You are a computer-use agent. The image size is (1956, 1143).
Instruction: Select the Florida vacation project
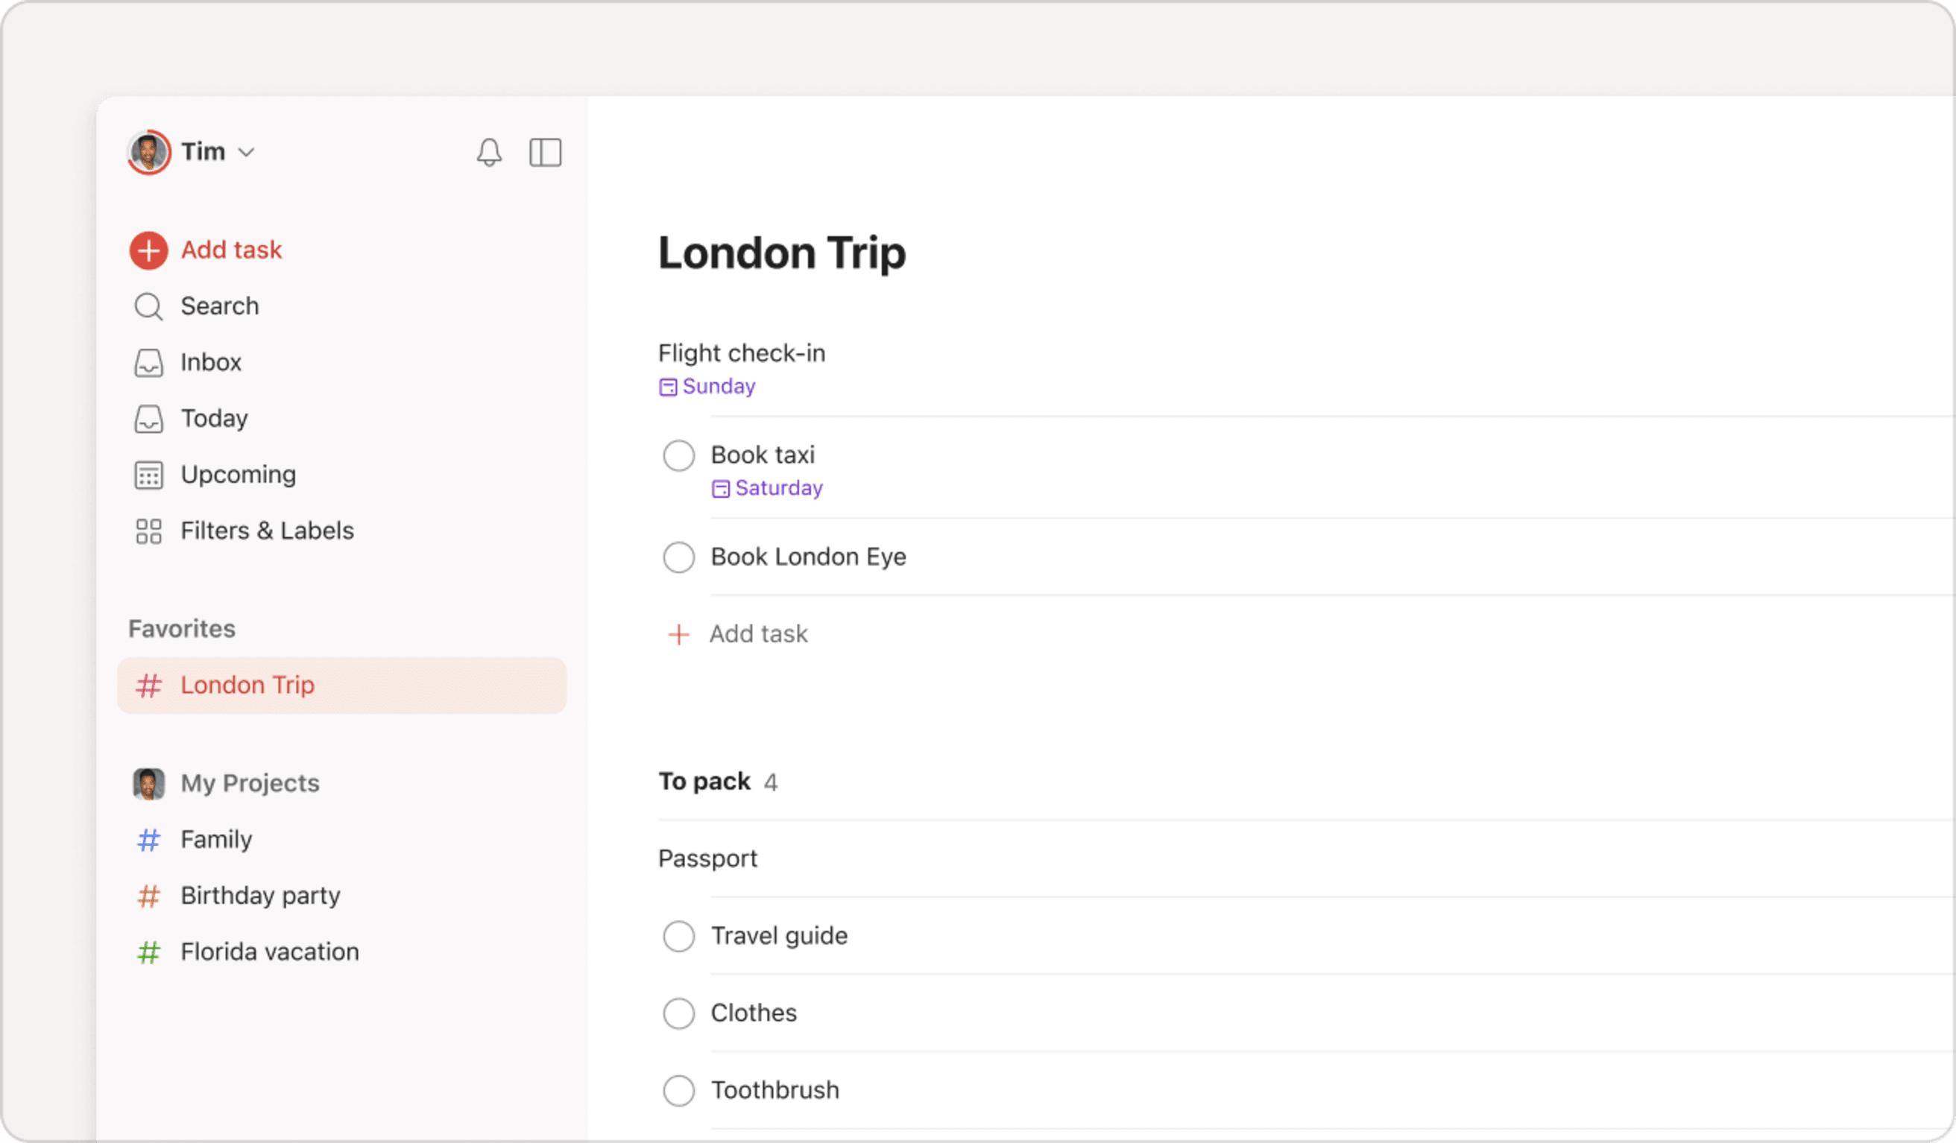point(269,952)
